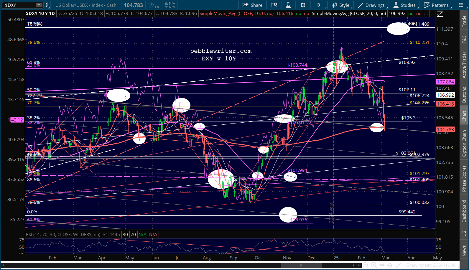Screen dimensions: 469x270
Task: Click the H: 105.773 high value
Action: coord(116,14)
